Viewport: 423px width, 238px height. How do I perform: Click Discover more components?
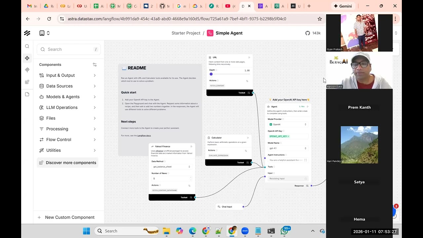68,163
